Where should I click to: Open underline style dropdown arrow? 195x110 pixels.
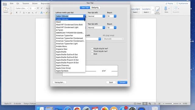[x=100, y=39]
